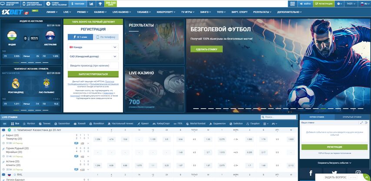This screenshot has height=181, width=371.
Task: Open the Линия menu
Action: pyautogui.click(x=52, y=12)
